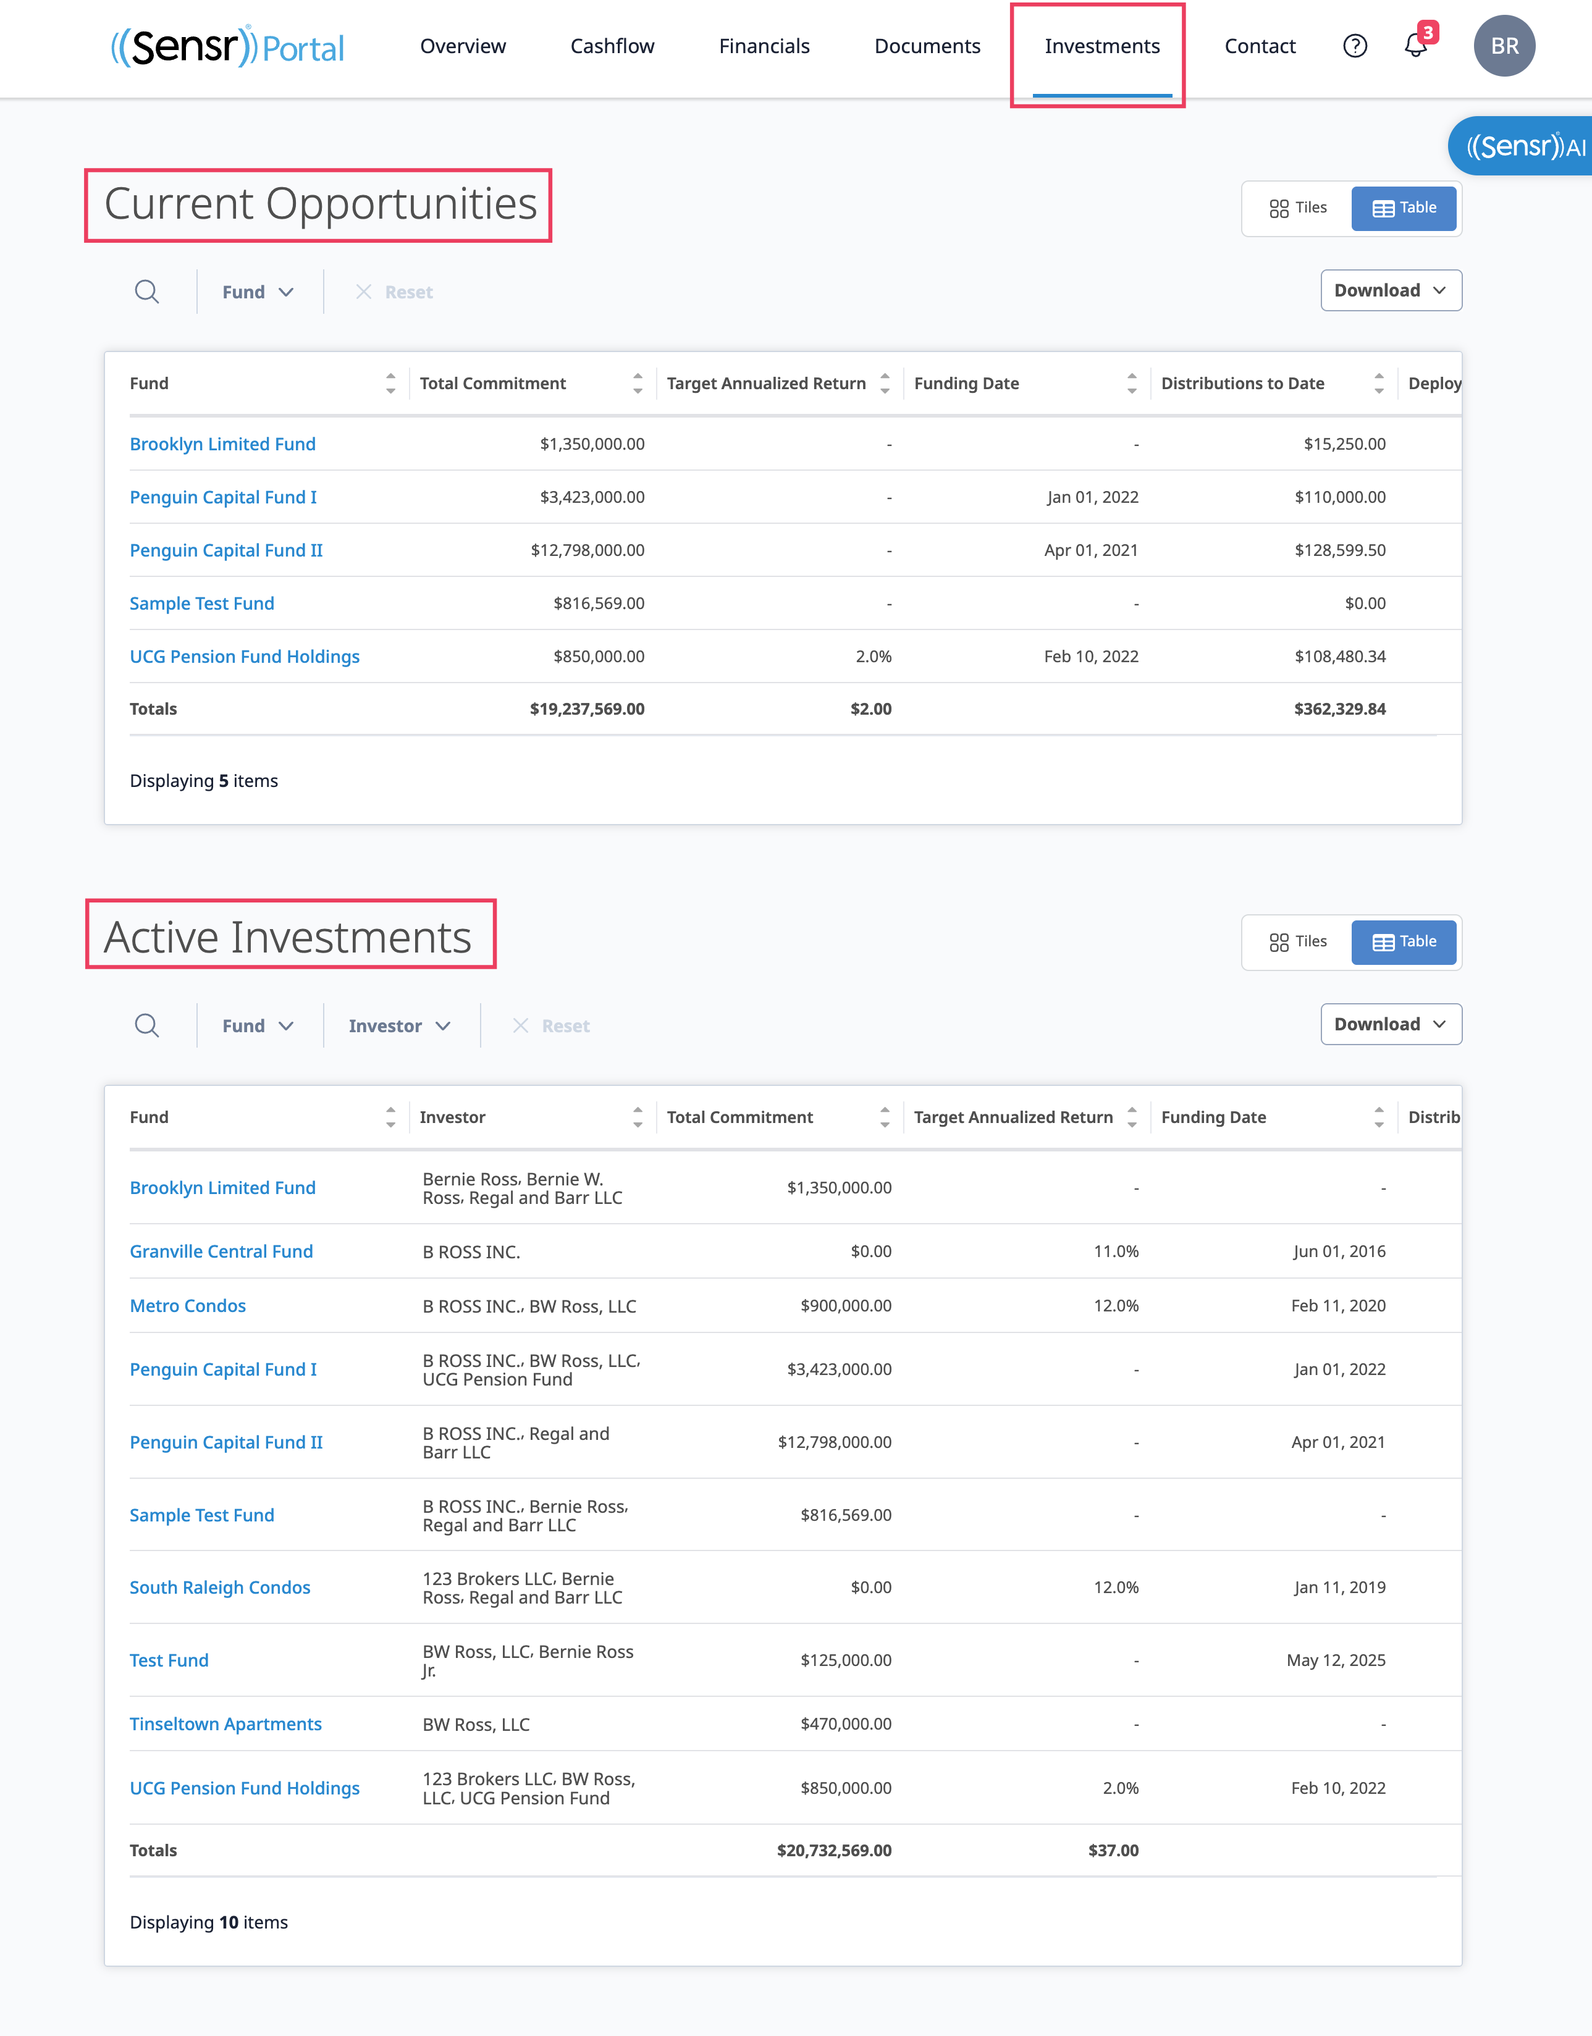
Task: Click 'Displaying 5 items' text
Action: coord(204,780)
